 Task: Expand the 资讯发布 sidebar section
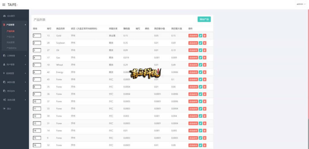14,91
